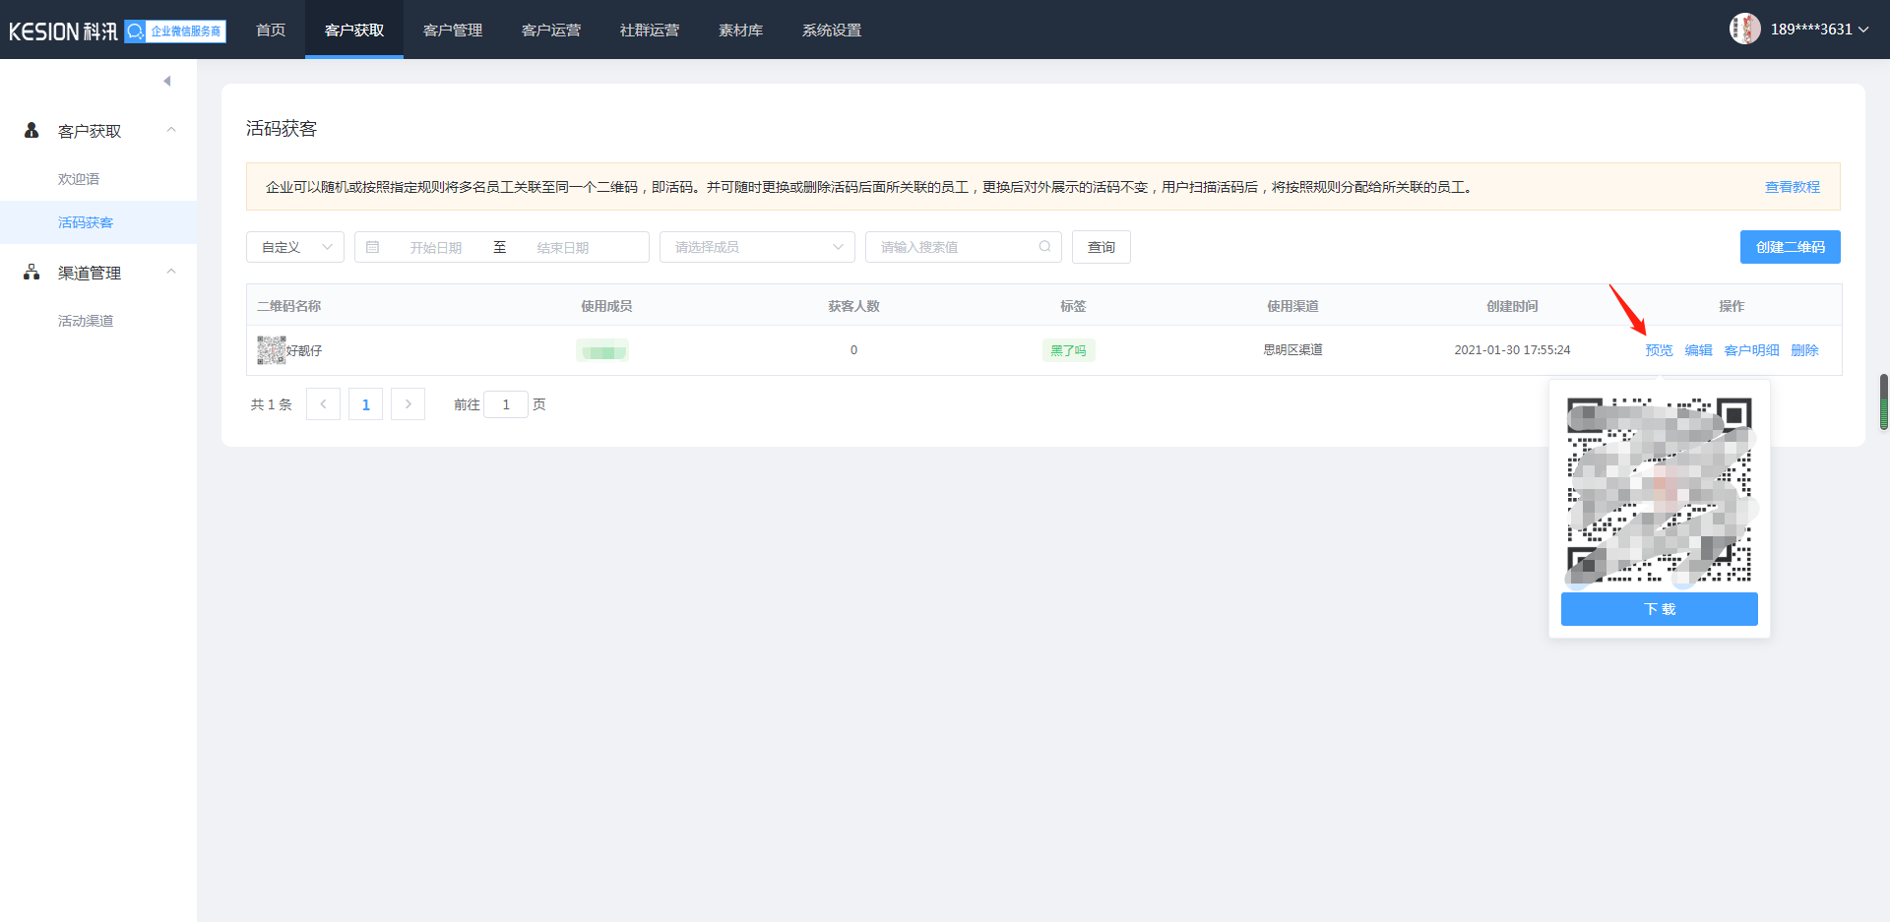Image resolution: width=1890 pixels, height=922 pixels.
Task: Open the 自定义 time range dropdown
Action: click(x=295, y=247)
